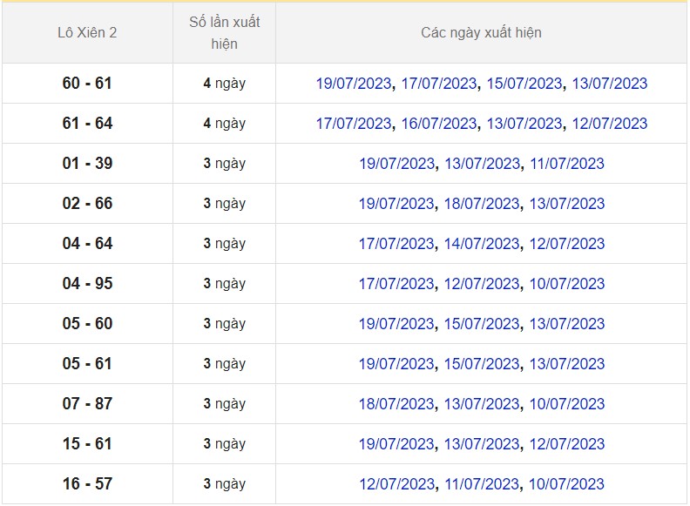
Task: Open the 16/07/2023 link in row 61 - 64
Action: (x=439, y=124)
